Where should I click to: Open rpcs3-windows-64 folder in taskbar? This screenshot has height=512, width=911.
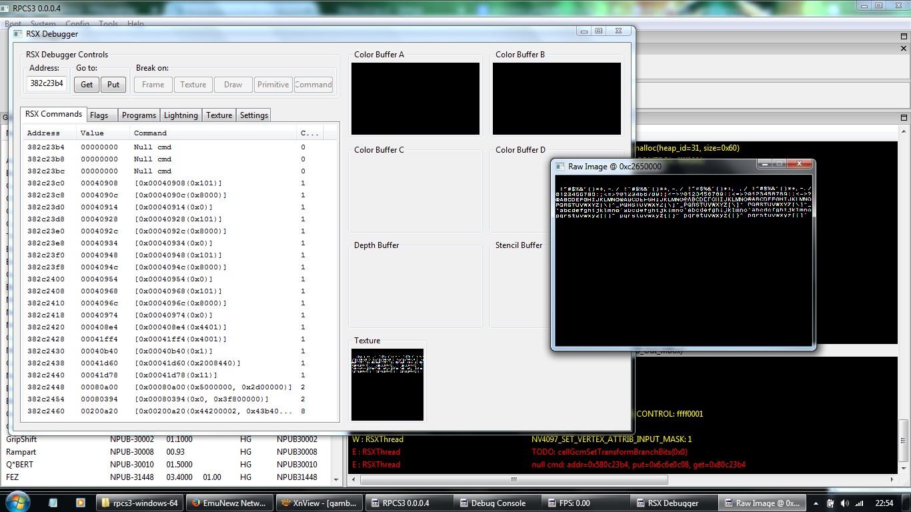[x=140, y=503]
